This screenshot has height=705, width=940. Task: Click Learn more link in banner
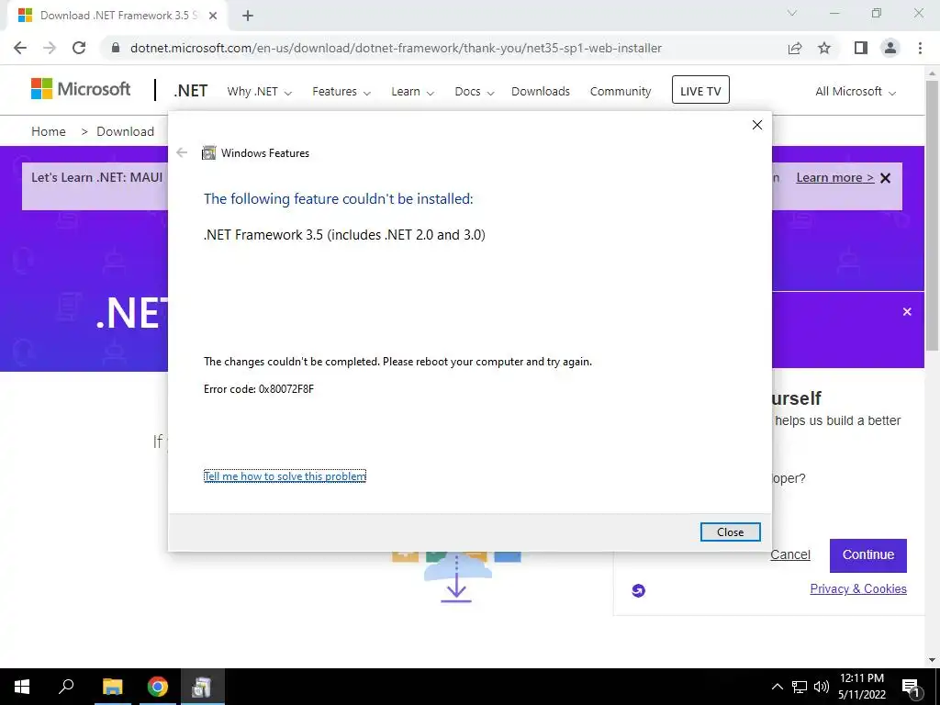coord(834,177)
